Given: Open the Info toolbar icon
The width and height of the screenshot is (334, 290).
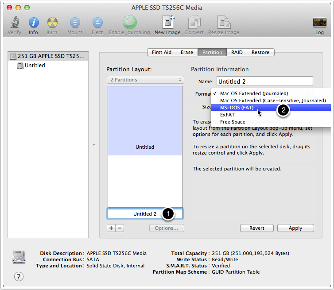Looking at the screenshot, I should click(33, 22).
